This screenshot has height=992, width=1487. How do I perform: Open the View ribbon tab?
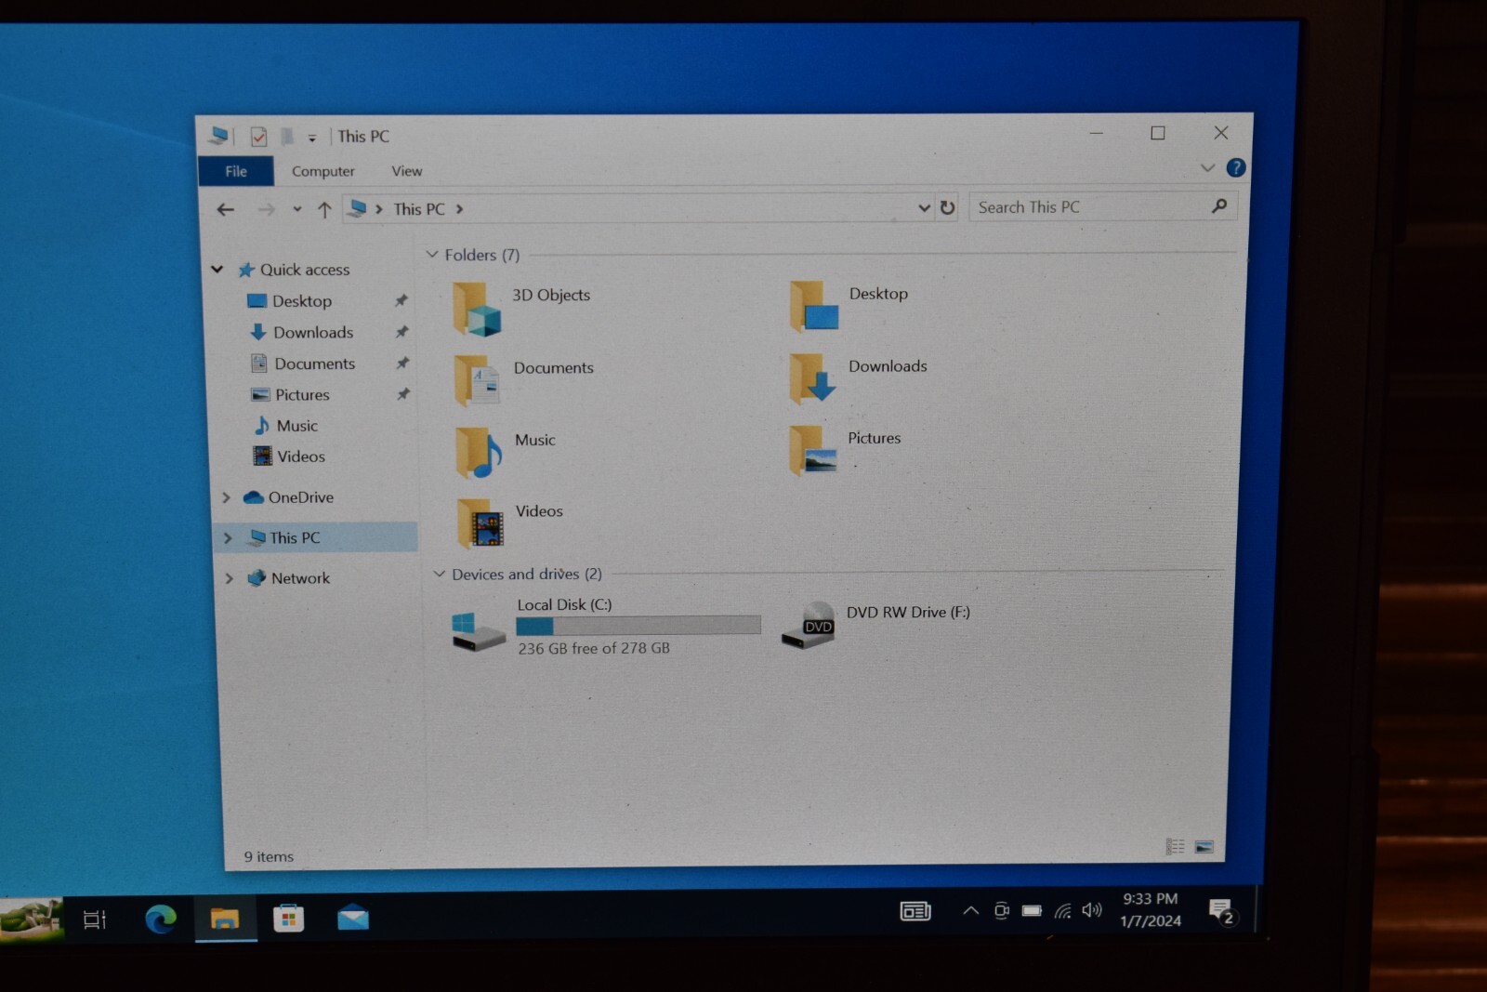click(x=407, y=171)
